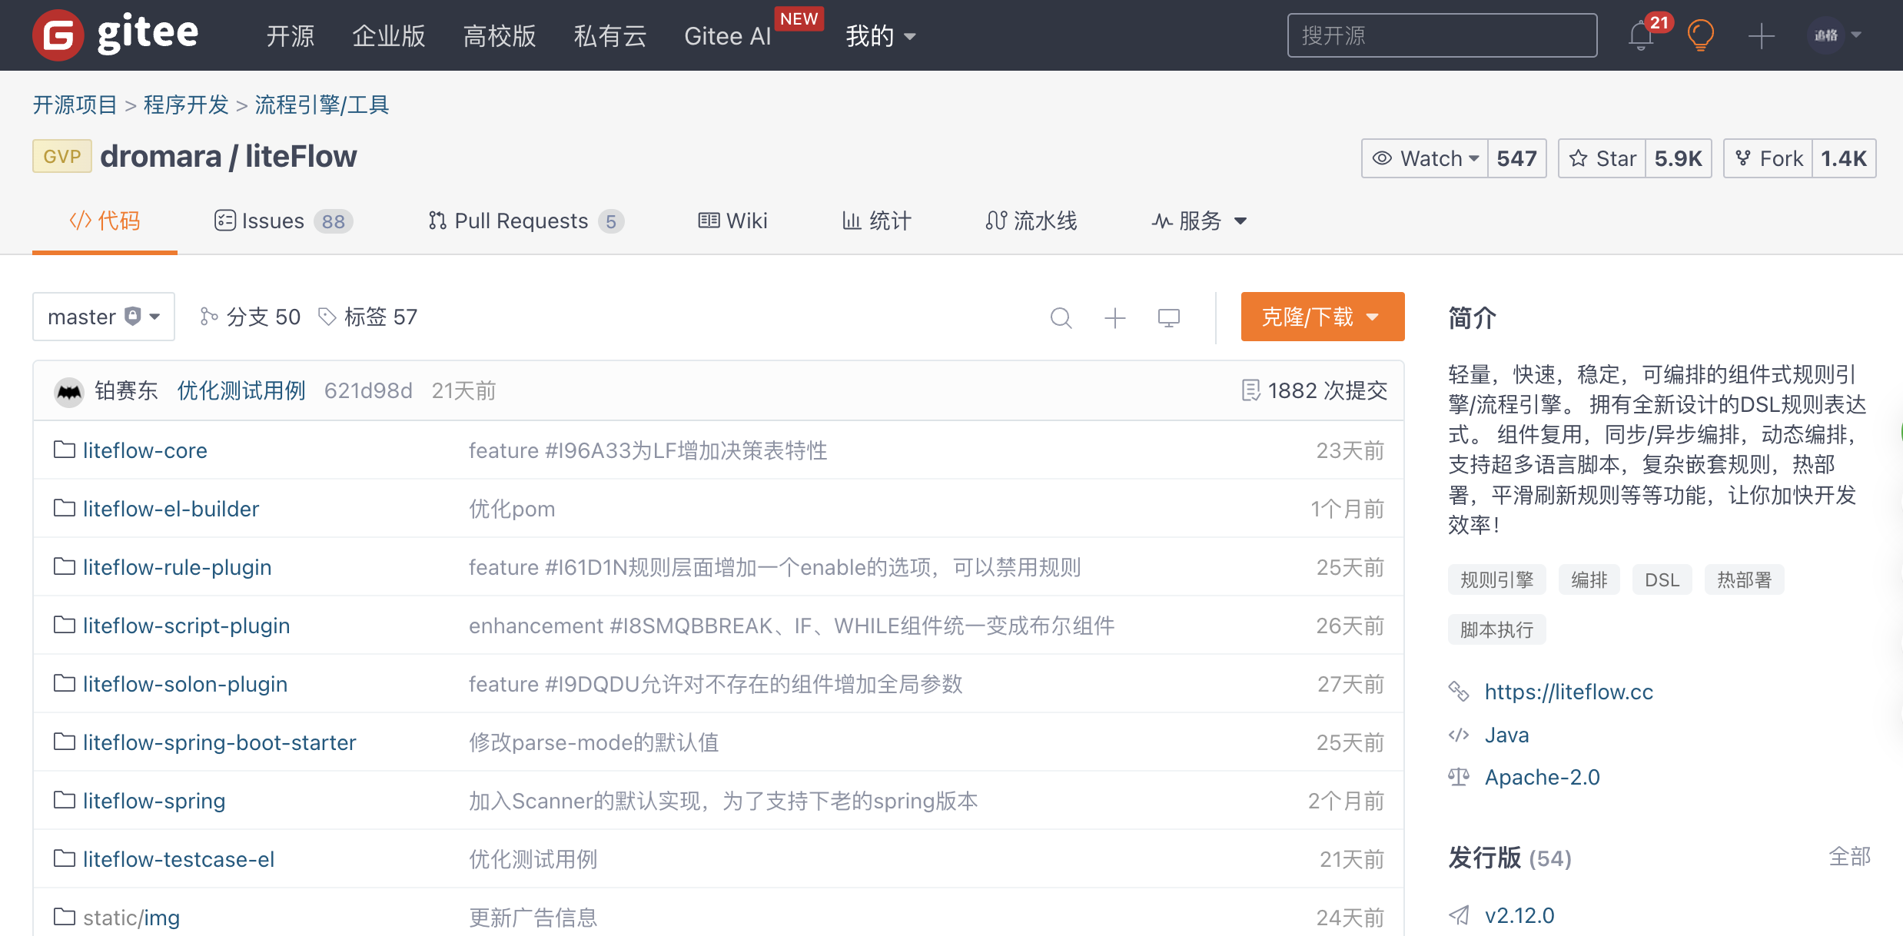Open the 流水线 tab
Screen dimensions: 1903x936
[x=1031, y=221]
